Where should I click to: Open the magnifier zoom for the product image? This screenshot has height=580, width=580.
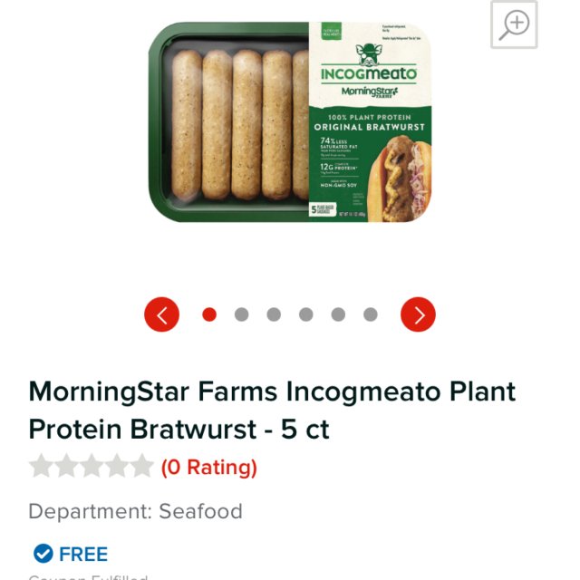click(x=515, y=24)
